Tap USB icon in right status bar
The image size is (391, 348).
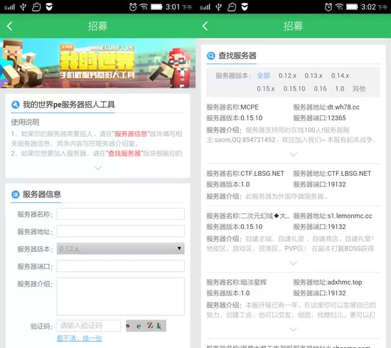pyautogui.click(x=219, y=7)
